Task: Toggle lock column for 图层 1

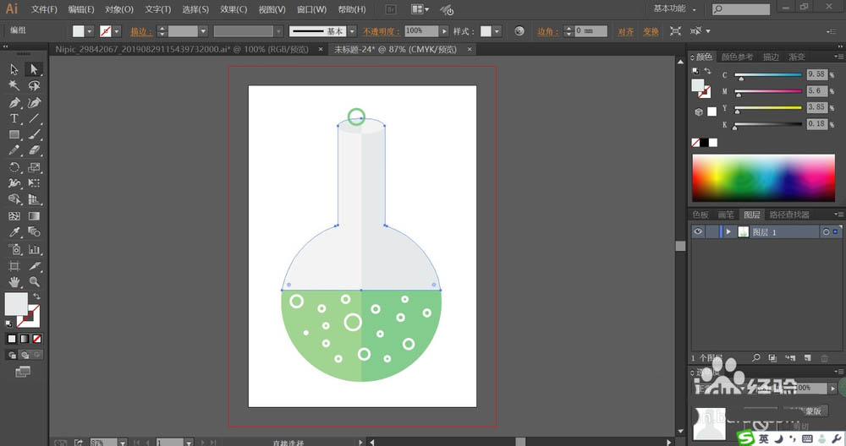Action: pyautogui.click(x=711, y=231)
